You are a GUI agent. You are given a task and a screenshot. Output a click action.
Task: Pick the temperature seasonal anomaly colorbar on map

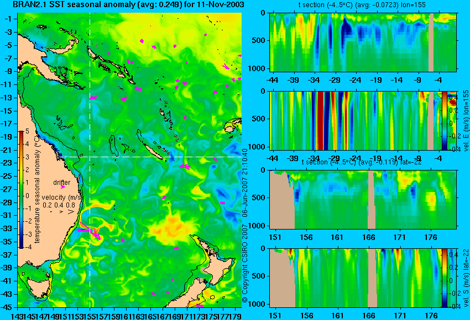21,190
